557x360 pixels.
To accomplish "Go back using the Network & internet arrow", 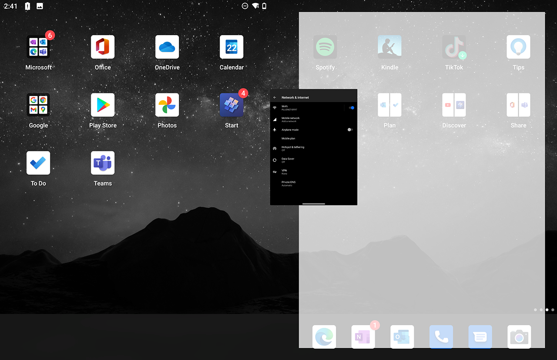I will [x=275, y=97].
